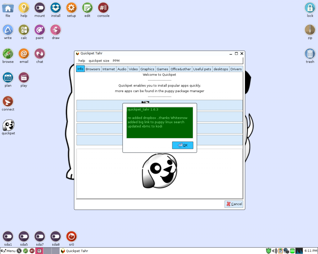Switch to the Info tab

[x=80, y=69]
